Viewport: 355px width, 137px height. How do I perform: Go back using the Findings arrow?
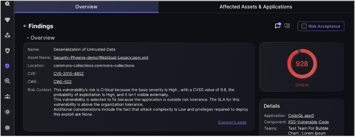point(25,26)
